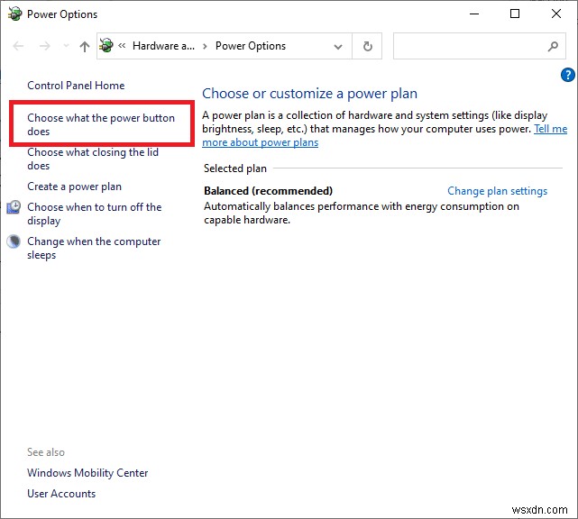The height and width of the screenshot is (519, 578).
Task: Click the back navigation arrow
Action: 20,46
